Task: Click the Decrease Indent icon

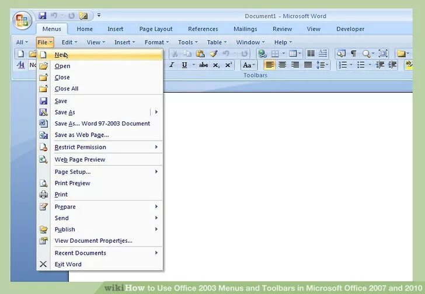Action: (380, 65)
